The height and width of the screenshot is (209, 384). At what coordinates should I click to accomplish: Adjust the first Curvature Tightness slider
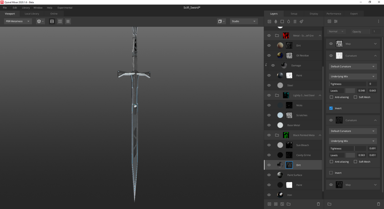(x=347, y=84)
